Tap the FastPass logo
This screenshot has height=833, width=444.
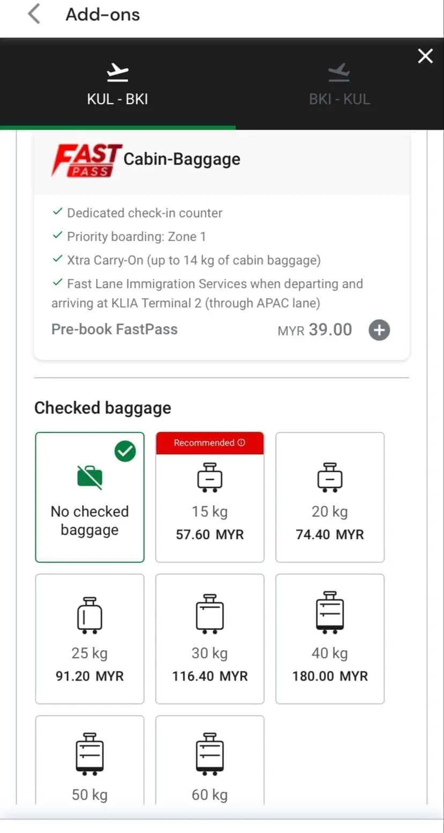pos(86,160)
